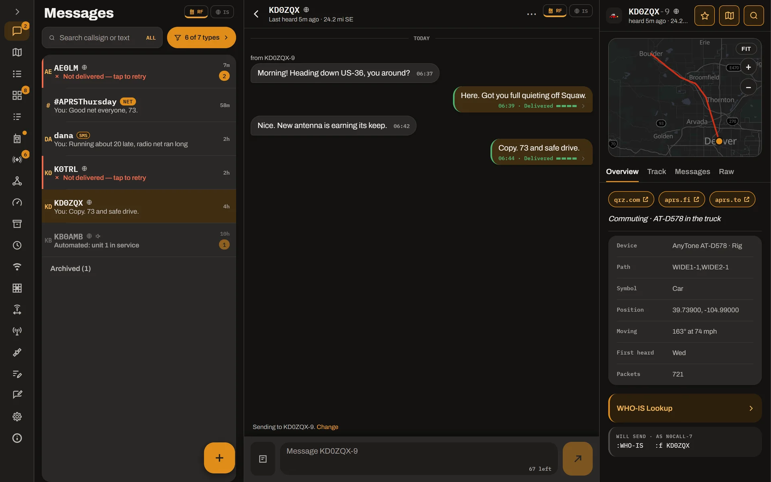This screenshot has height=482, width=771.
Task: Click the Path value WIDE1-1,WIDE2-1
Action: [700, 267]
